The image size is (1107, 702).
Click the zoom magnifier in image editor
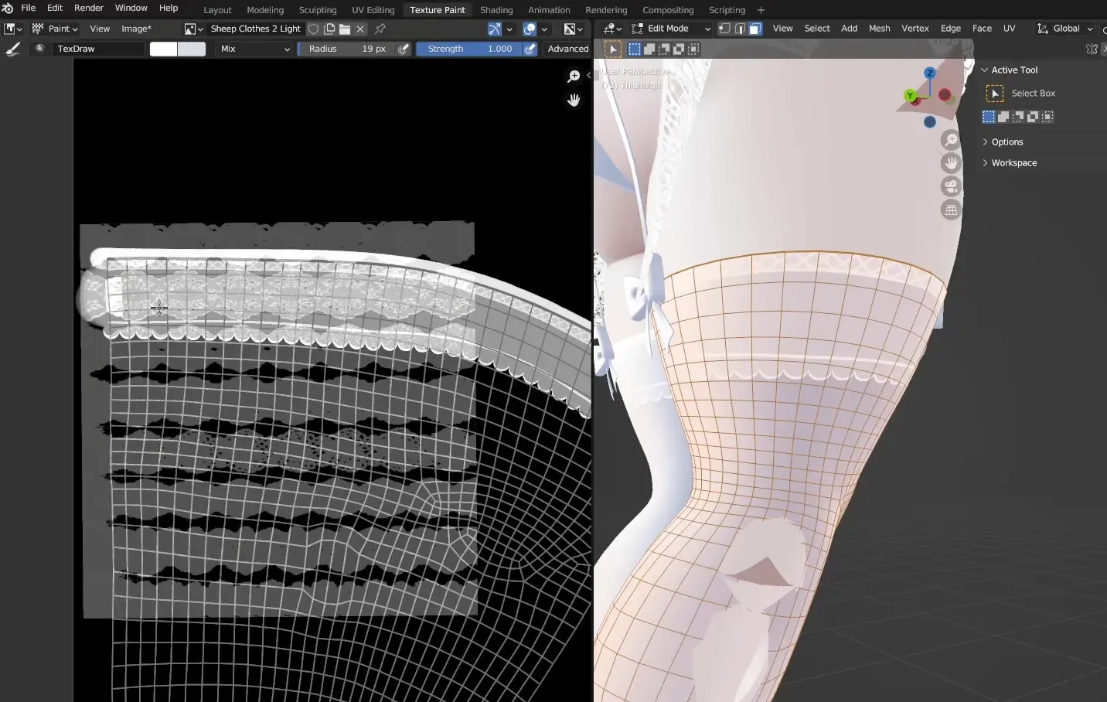coord(574,76)
